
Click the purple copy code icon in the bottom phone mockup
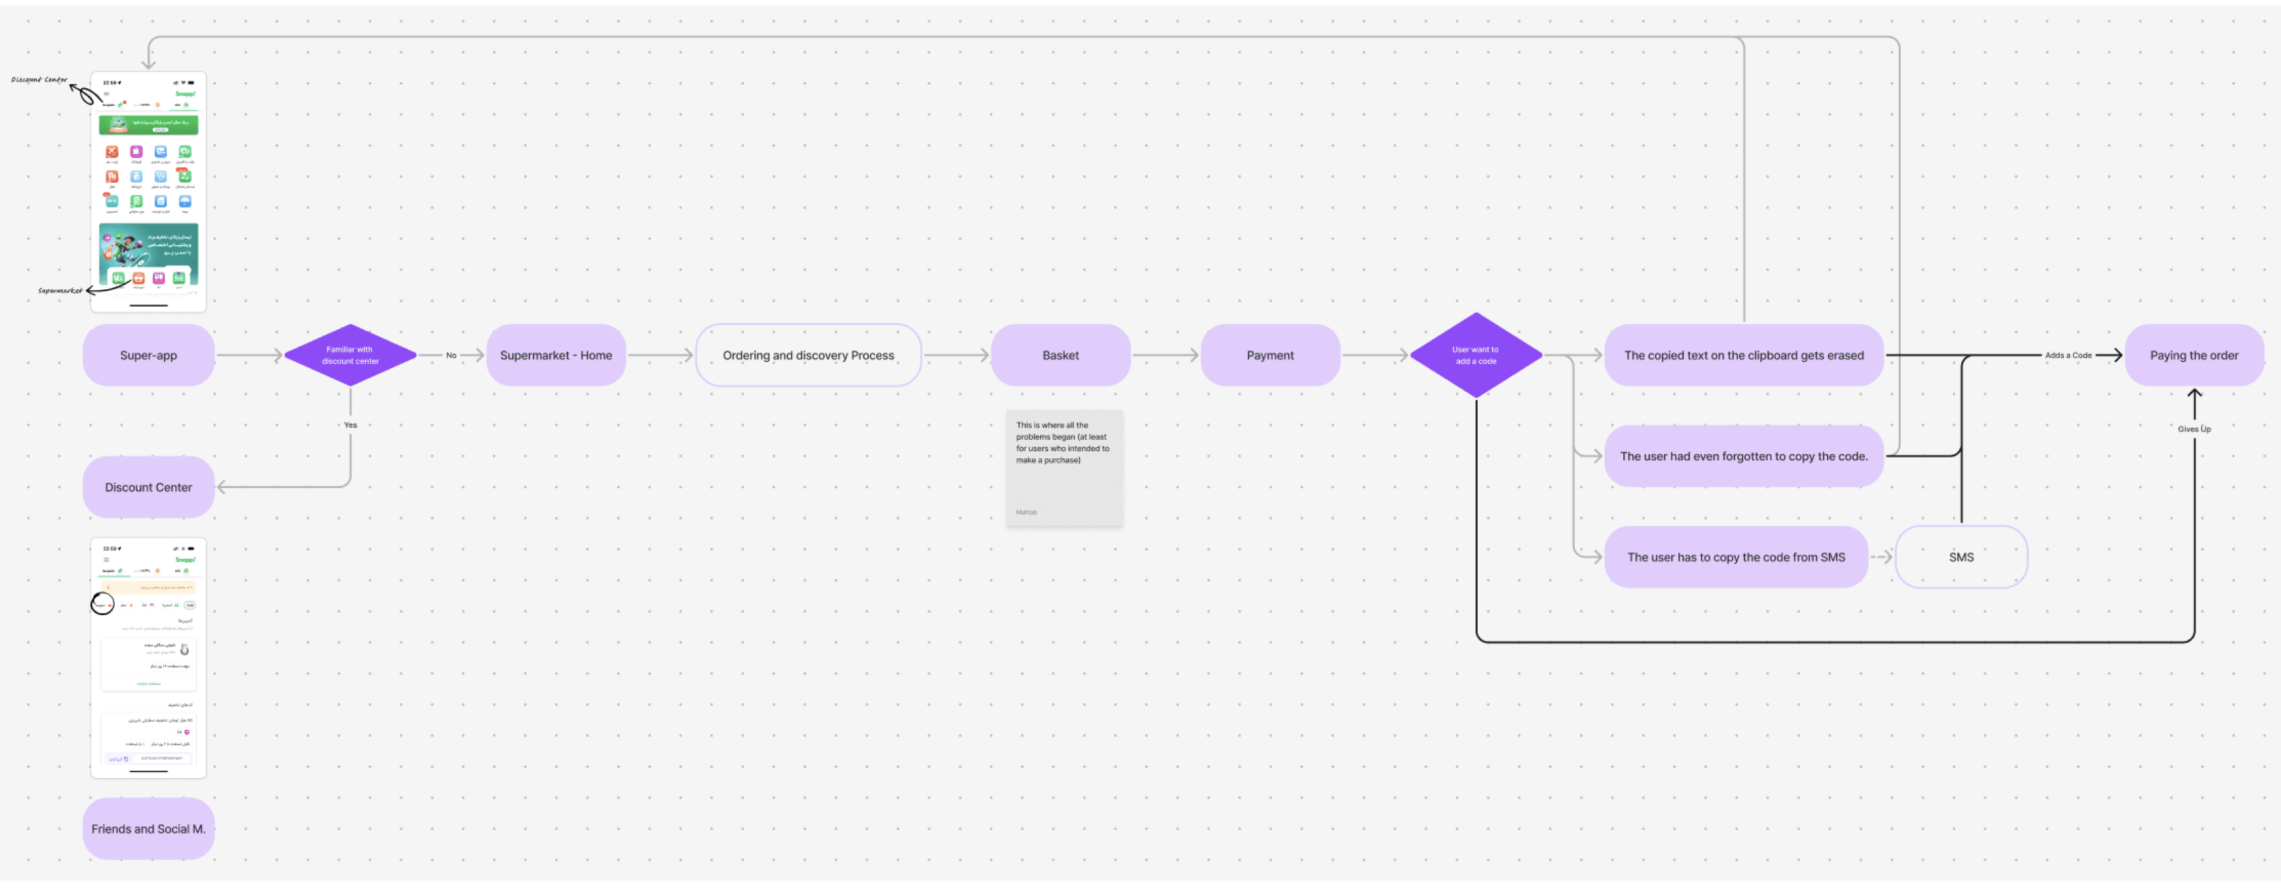(x=126, y=759)
